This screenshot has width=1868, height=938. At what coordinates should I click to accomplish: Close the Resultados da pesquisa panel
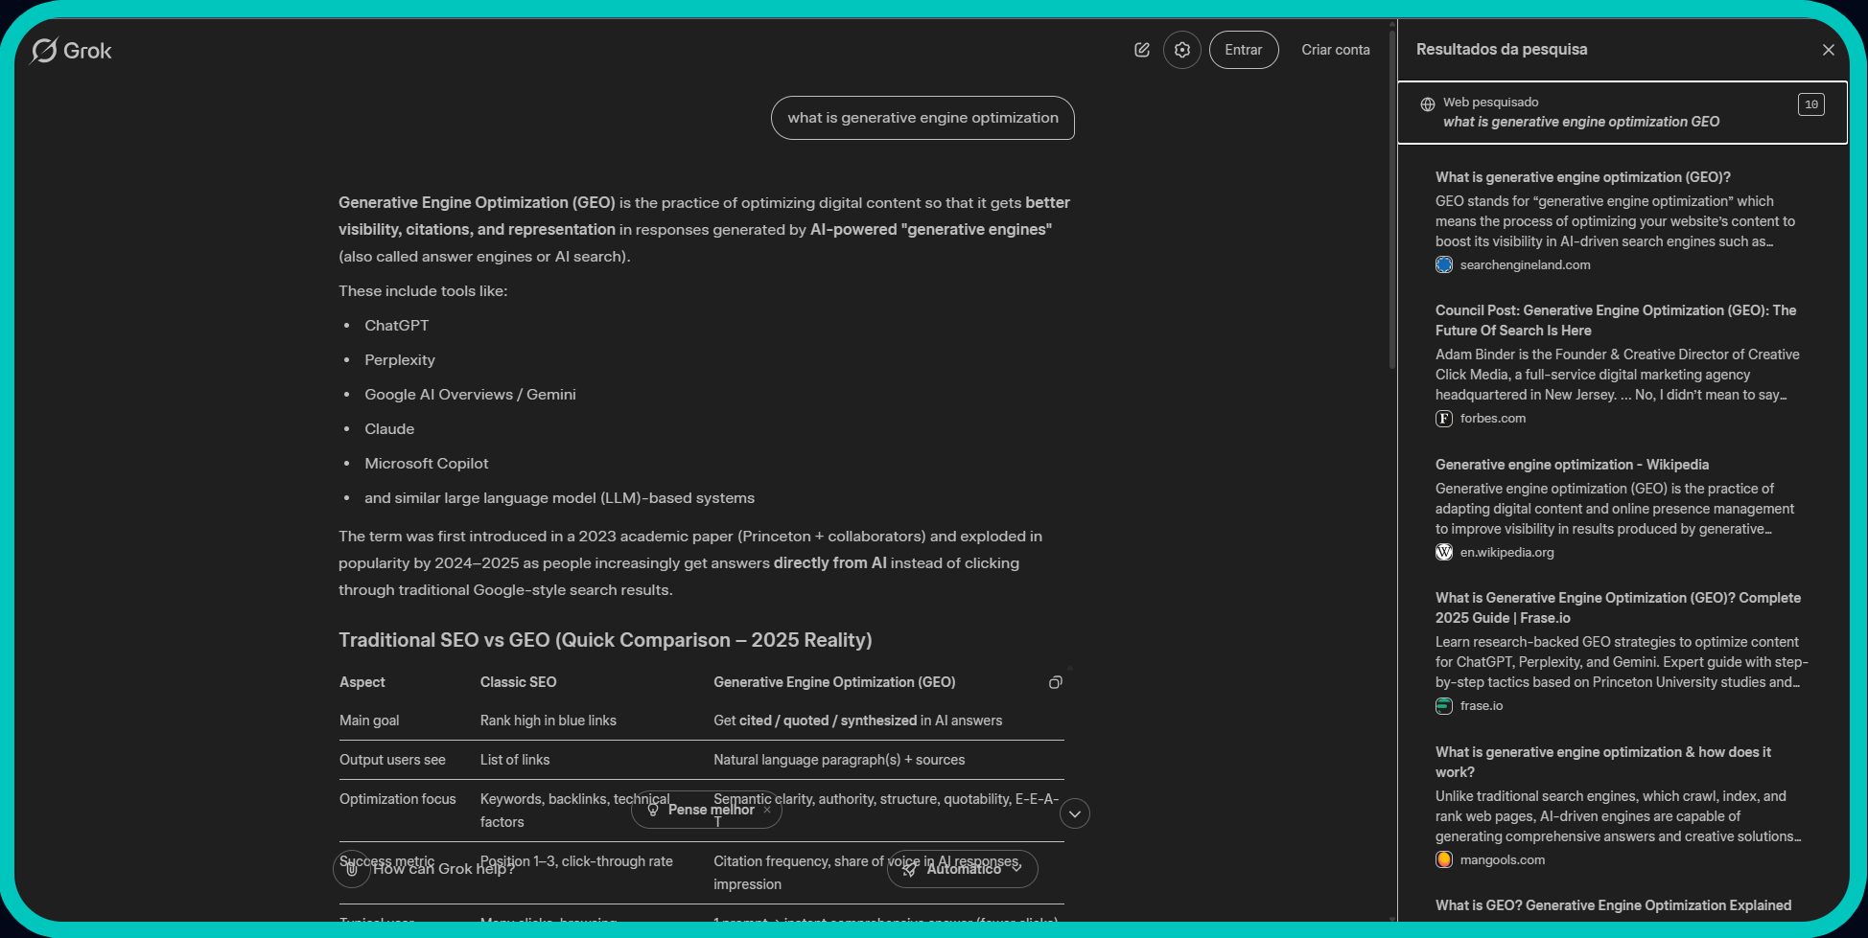[x=1827, y=49]
